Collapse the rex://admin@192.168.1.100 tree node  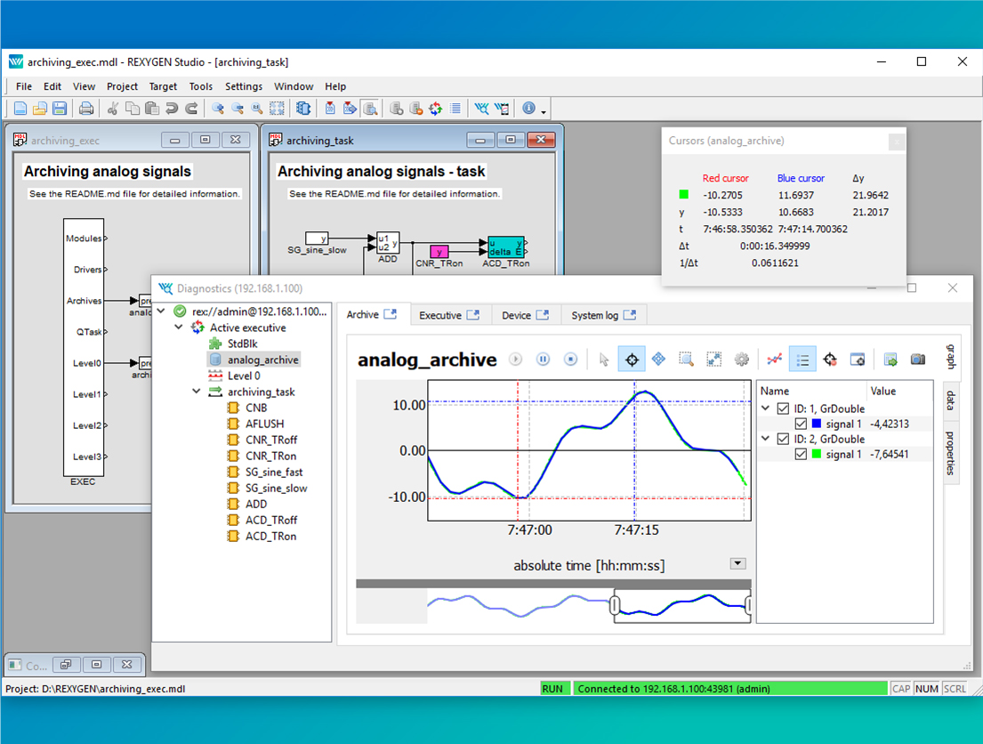click(161, 311)
